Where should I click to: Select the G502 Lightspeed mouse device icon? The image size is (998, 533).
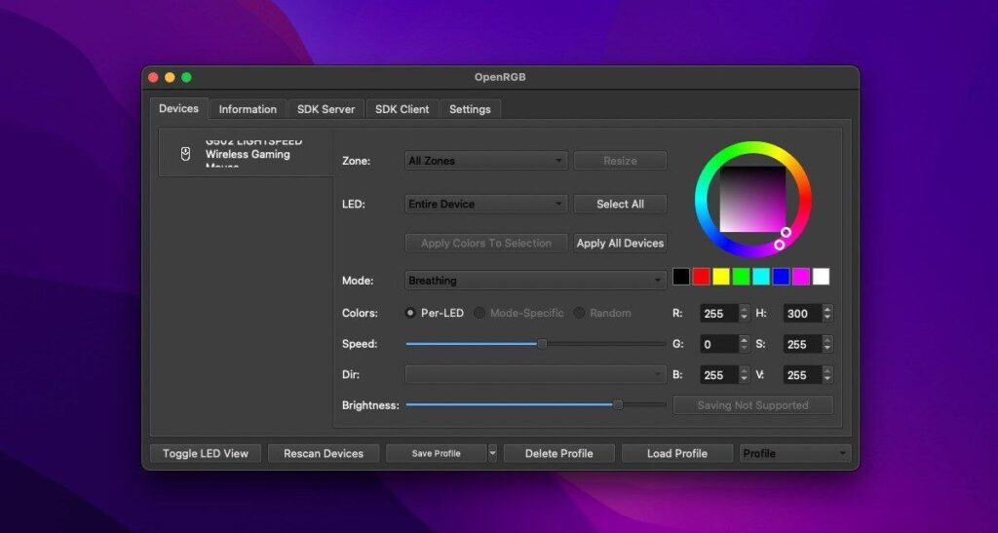tap(185, 154)
